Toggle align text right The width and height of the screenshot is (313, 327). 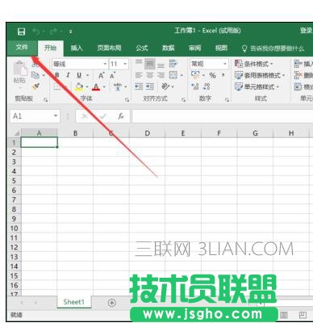(161, 75)
